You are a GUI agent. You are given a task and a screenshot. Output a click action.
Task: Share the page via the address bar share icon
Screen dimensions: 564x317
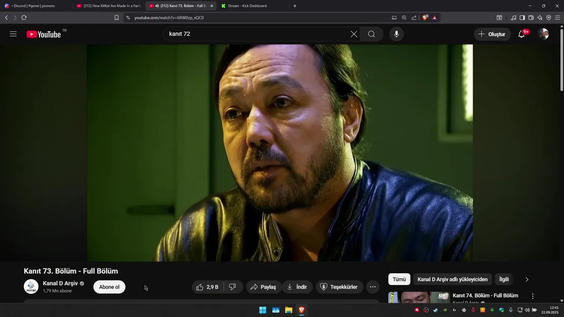tap(414, 18)
